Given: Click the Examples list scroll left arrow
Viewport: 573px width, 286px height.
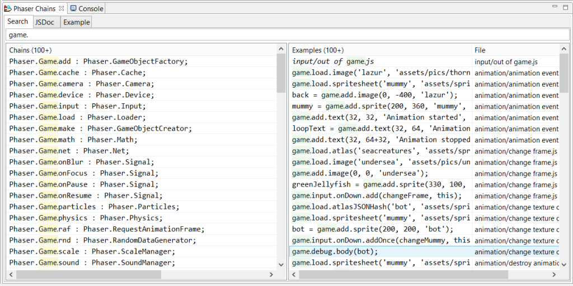Looking at the screenshot, I should (x=294, y=274).
